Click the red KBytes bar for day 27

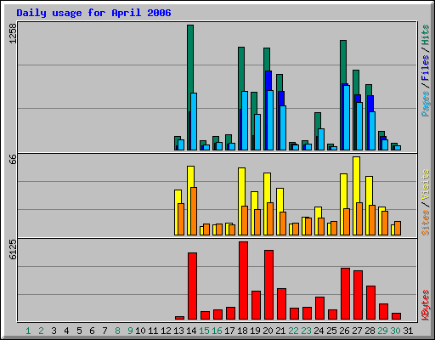coord(358,295)
